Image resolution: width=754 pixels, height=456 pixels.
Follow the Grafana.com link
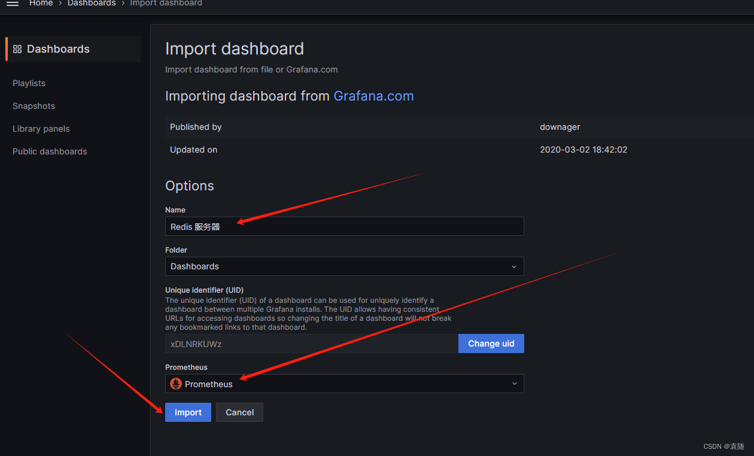coord(373,96)
